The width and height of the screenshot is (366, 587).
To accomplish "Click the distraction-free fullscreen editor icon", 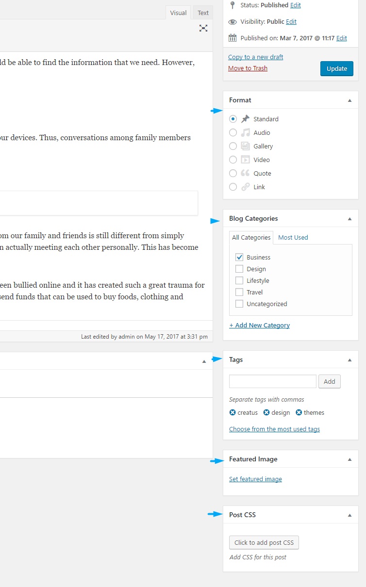I will tap(203, 28).
